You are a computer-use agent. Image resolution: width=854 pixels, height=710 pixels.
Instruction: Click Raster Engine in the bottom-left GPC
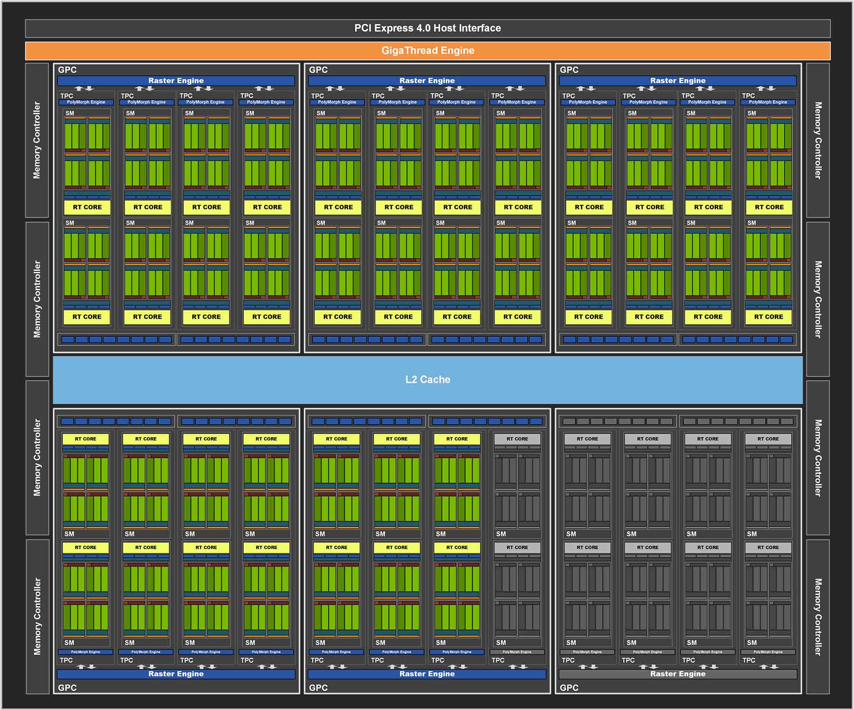(176, 674)
